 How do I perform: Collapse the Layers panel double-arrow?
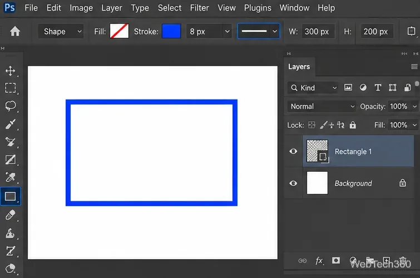point(416,54)
